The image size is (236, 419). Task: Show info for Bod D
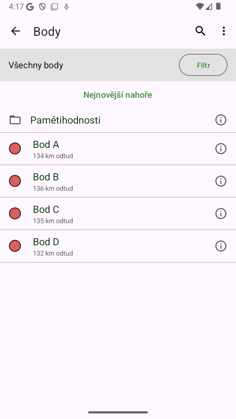tap(221, 246)
